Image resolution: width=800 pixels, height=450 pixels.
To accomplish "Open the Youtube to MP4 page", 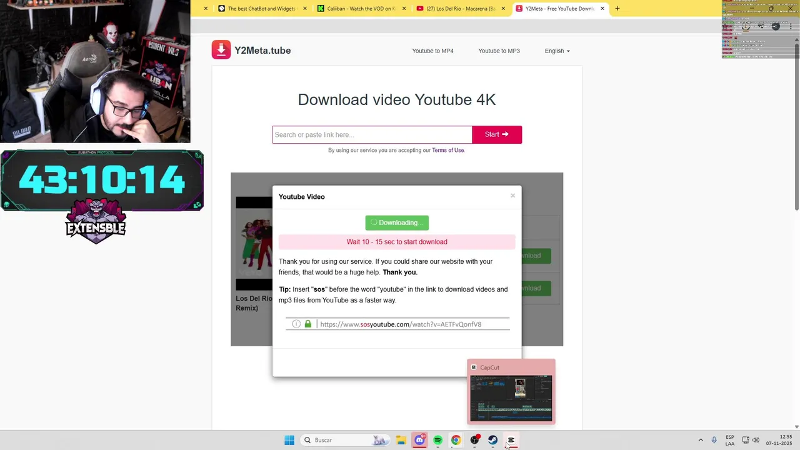I will tap(432, 51).
